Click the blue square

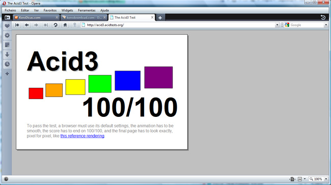(x=127, y=80)
